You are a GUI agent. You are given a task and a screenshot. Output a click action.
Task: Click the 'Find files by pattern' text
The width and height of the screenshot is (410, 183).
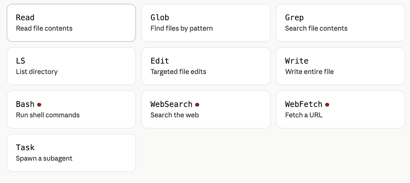pyautogui.click(x=182, y=28)
